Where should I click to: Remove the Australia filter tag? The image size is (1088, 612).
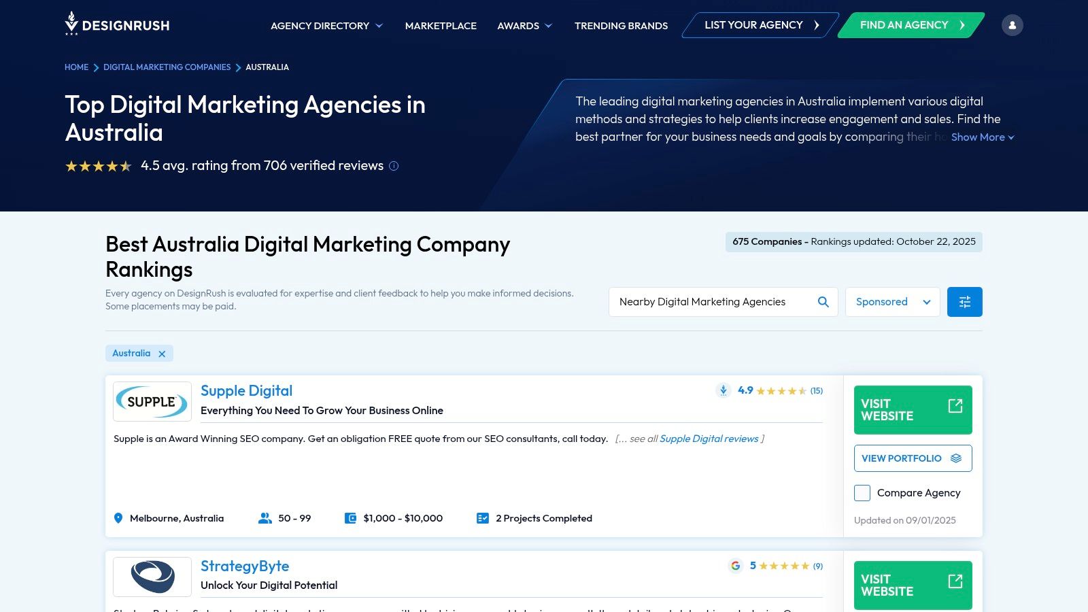pyautogui.click(x=162, y=354)
